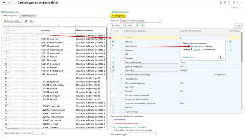The width and height of the screenshot is (245, 137).
Task: Click the calendar-like icon in top-right title bar
Action: (x=220, y=3)
